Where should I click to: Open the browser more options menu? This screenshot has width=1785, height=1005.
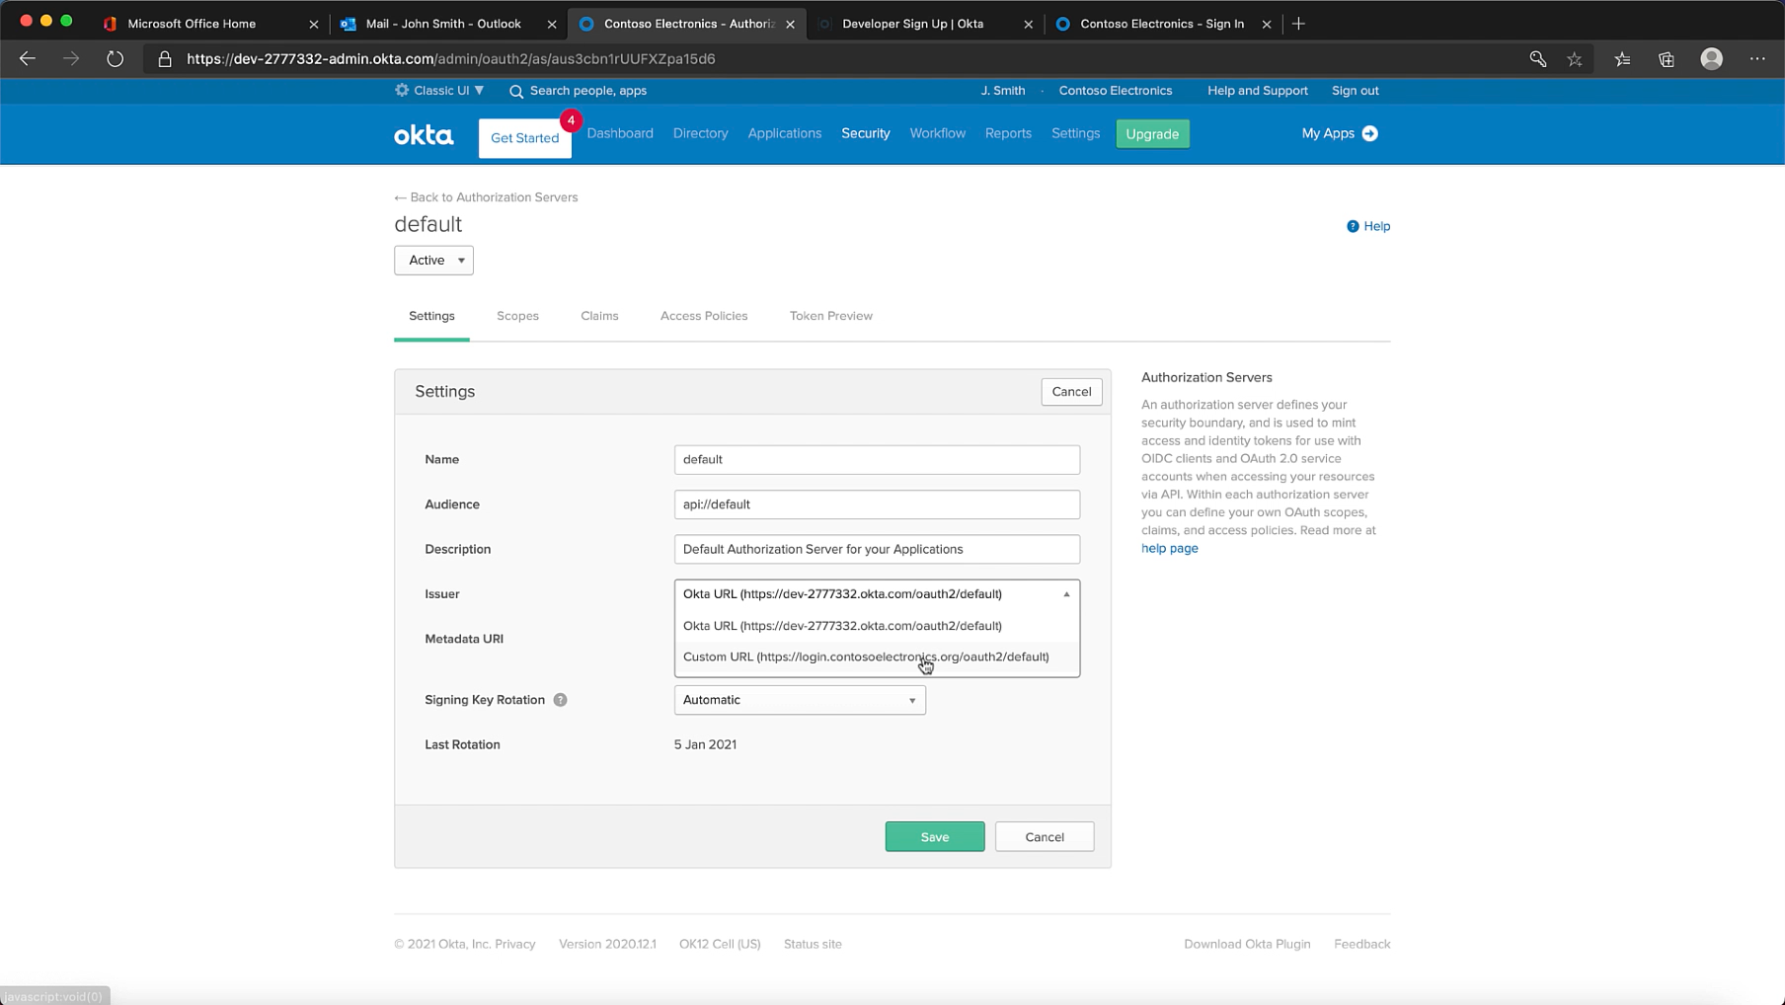1757,59
